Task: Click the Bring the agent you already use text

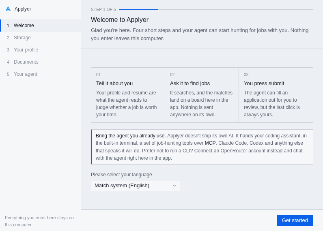Action: coord(131,136)
